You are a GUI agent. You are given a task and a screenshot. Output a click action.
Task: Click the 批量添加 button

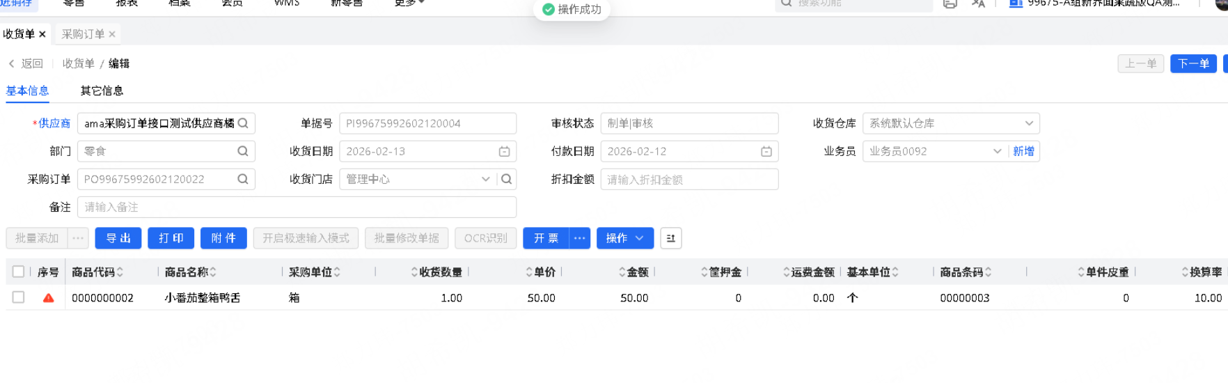[x=37, y=238]
